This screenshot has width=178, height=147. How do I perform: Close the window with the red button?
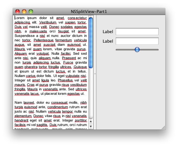click(17, 11)
